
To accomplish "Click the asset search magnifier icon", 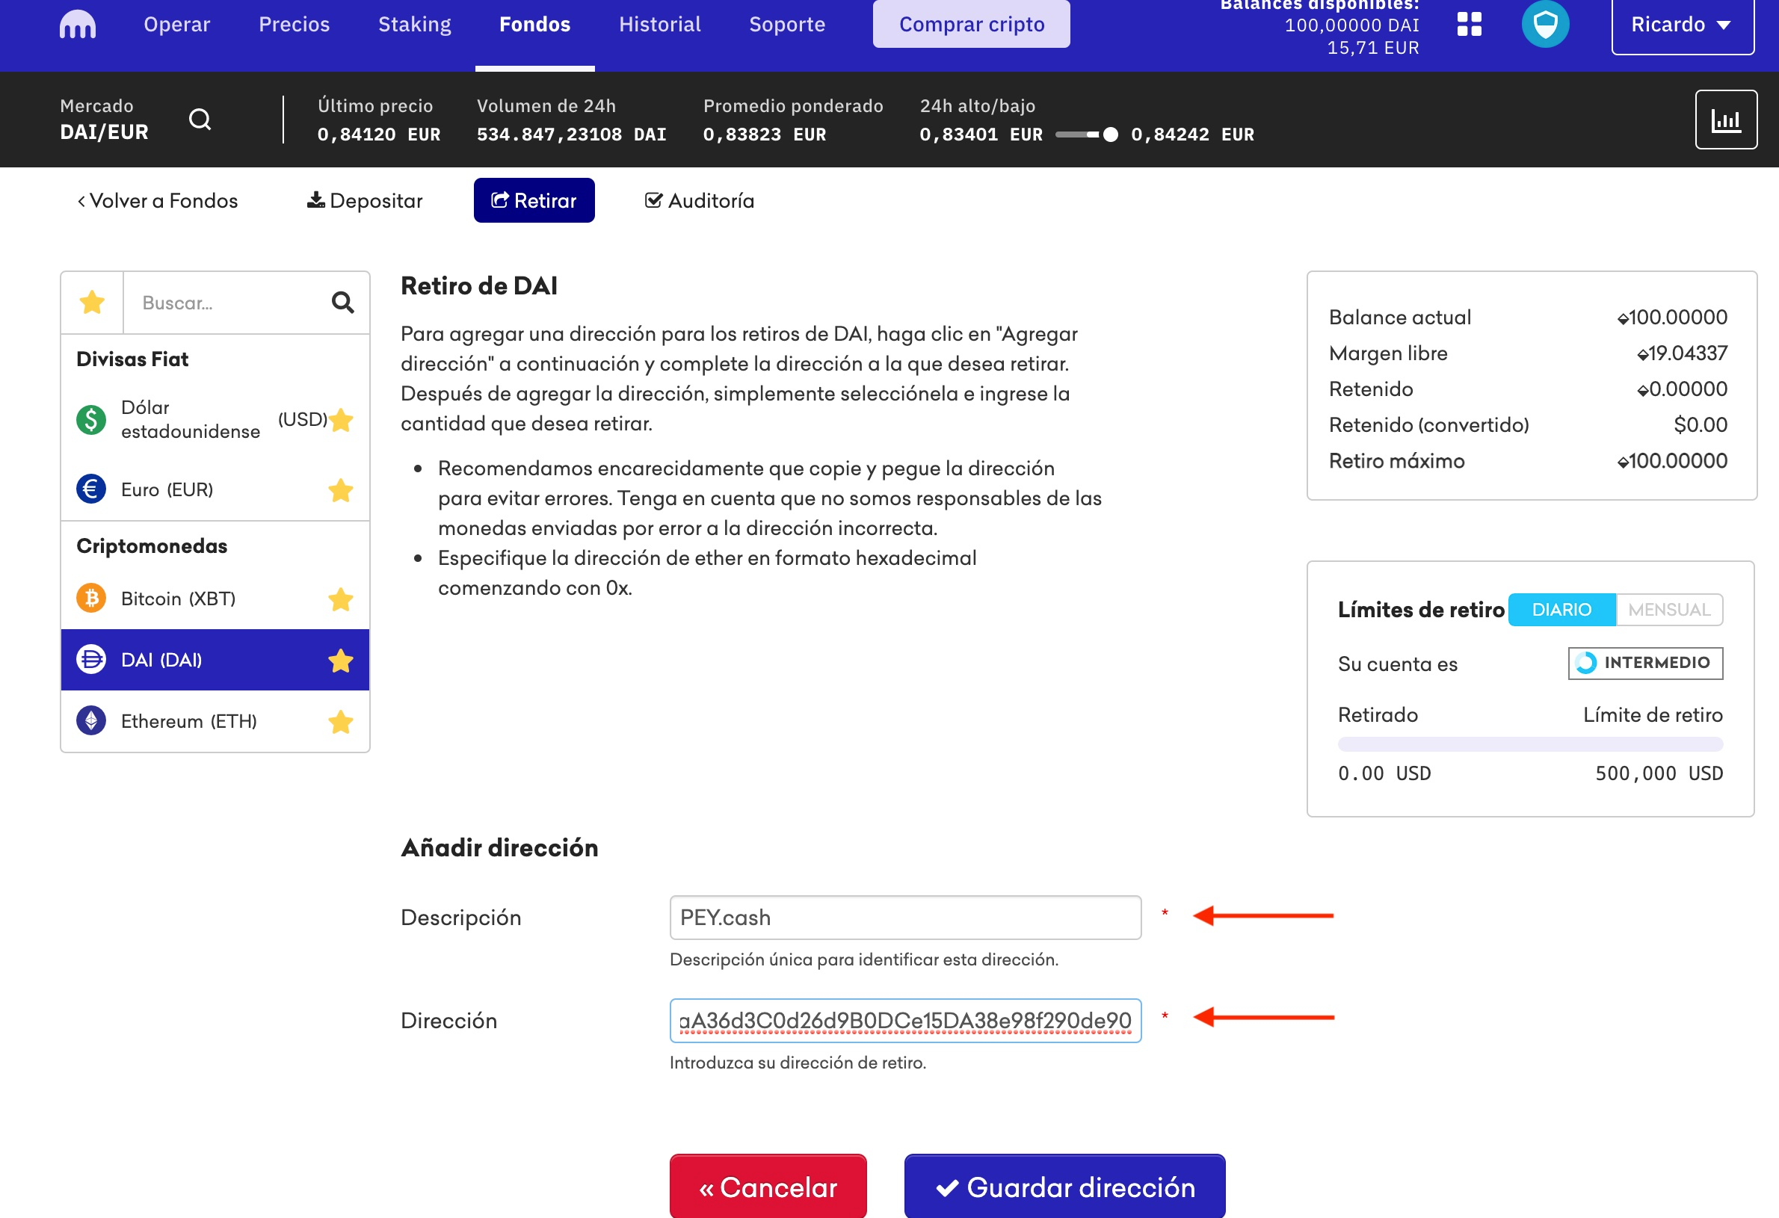I will tap(342, 302).
